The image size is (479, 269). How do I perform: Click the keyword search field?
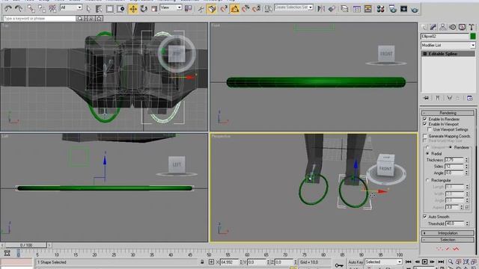point(39,19)
